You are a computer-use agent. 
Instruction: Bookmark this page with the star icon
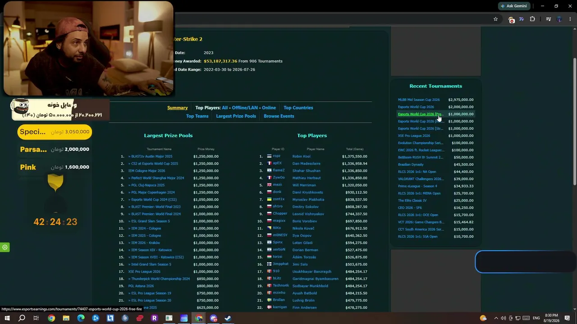pyautogui.click(x=495, y=19)
